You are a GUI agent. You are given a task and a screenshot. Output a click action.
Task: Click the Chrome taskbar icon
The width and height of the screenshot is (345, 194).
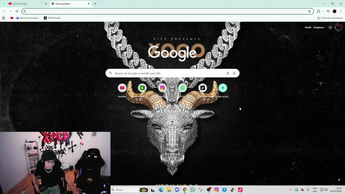[x=185, y=190]
